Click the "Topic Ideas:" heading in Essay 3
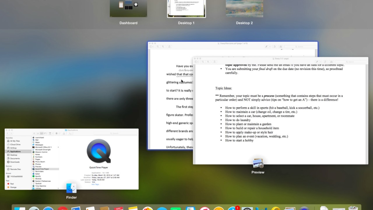Screen dimensions: 373x210 pos(224,88)
